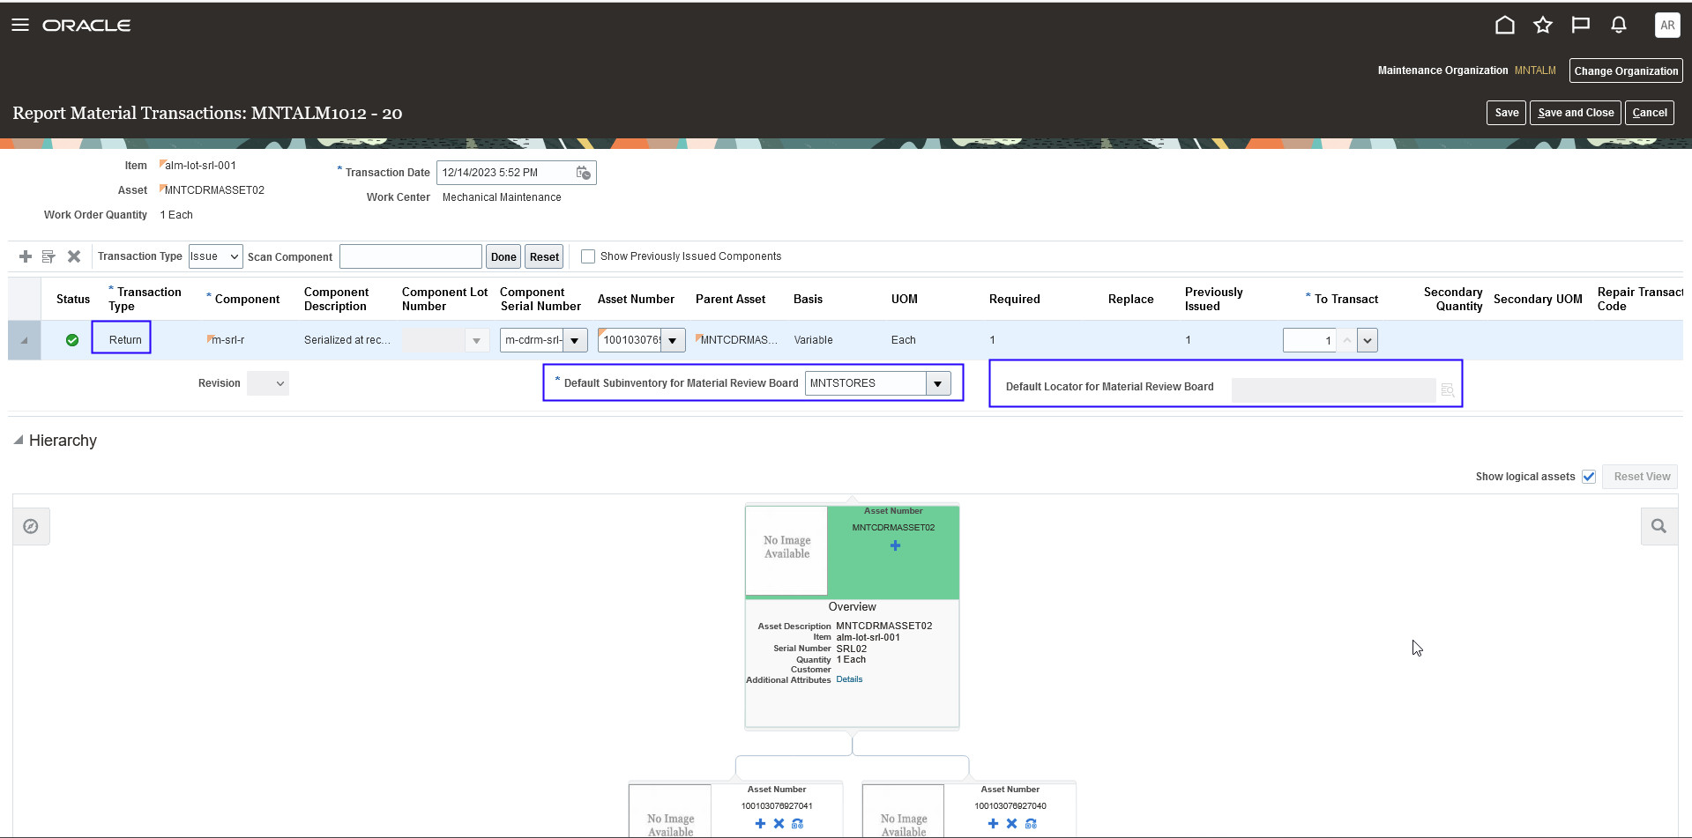Click Change Organization

[x=1626, y=70]
